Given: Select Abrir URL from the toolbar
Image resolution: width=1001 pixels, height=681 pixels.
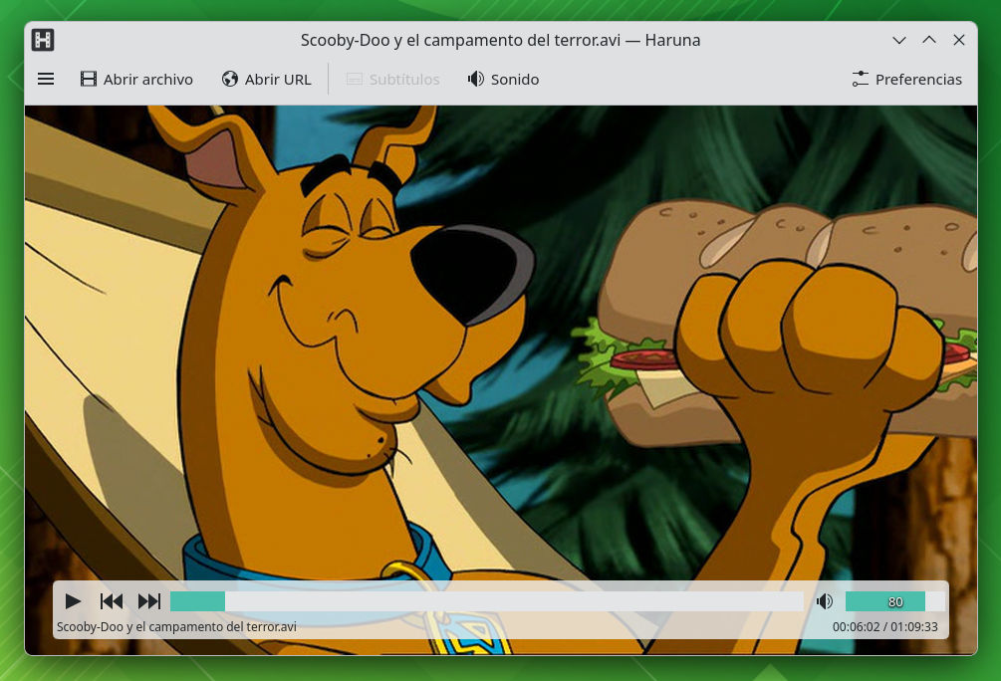Looking at the screenshot, I should coord(267,79).
